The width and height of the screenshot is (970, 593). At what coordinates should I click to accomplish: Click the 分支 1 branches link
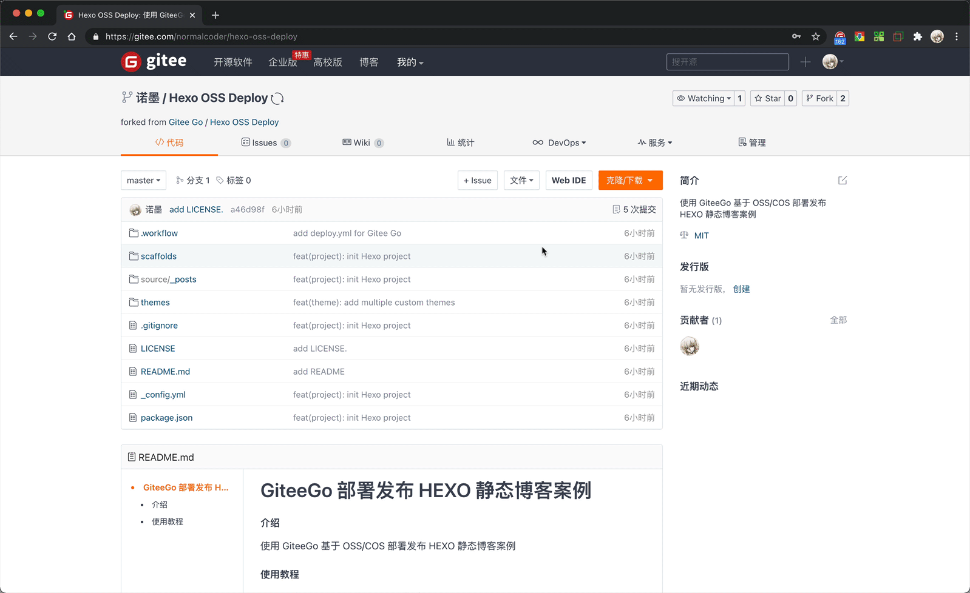[x=193, y=180]
